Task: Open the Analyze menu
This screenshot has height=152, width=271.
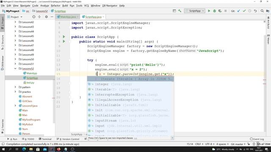Action: [x=44, y=5]
